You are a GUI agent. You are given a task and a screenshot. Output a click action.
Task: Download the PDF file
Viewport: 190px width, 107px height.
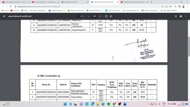pos(176,16)
